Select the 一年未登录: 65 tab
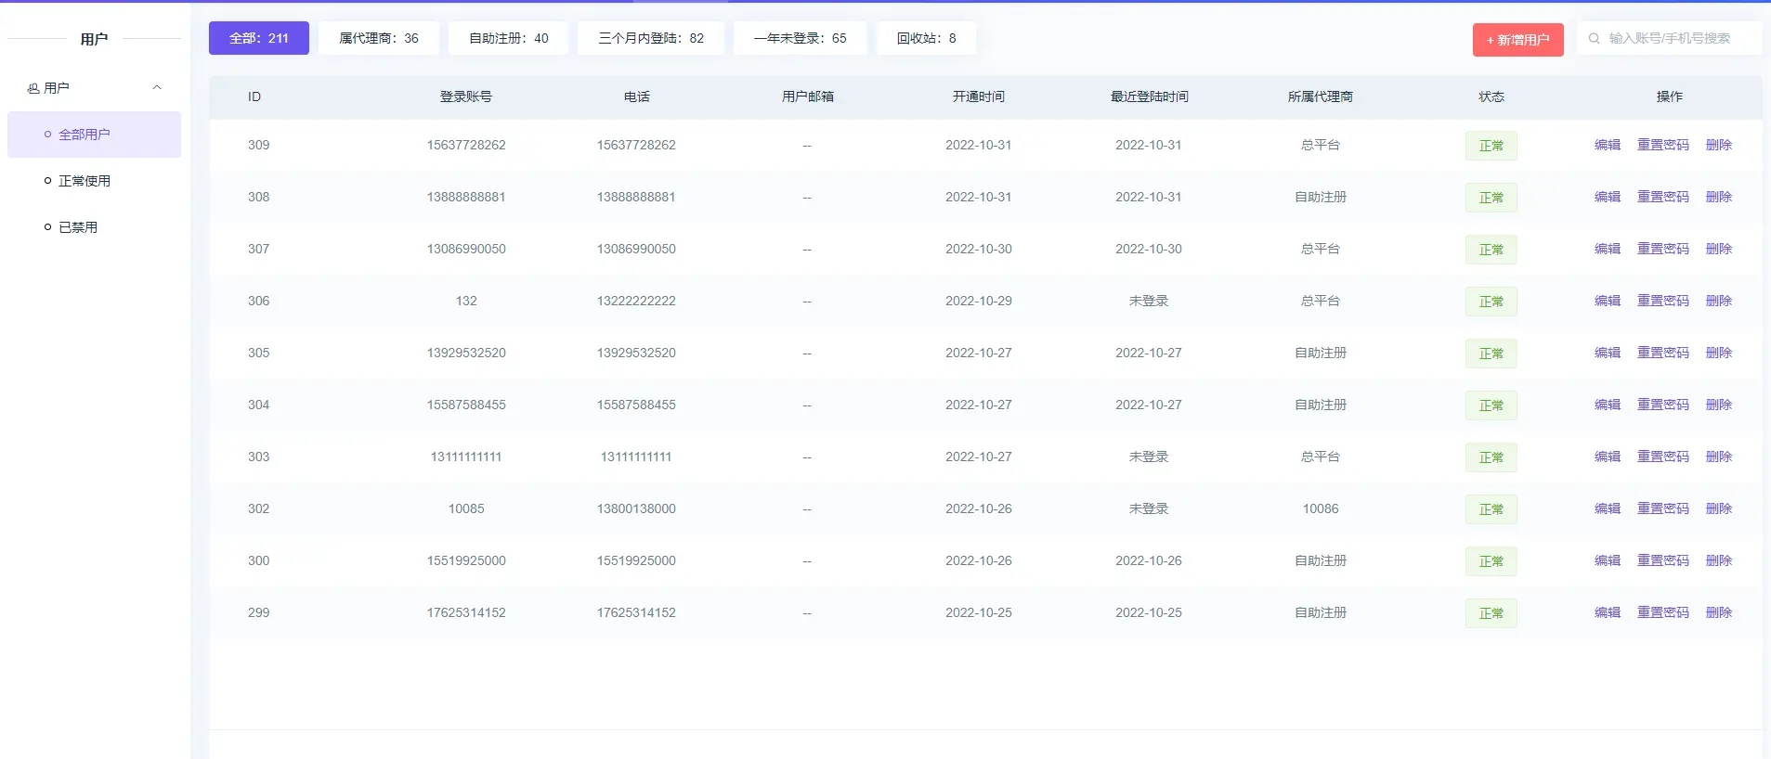The image size is (1771, 759). coord(800,38)
